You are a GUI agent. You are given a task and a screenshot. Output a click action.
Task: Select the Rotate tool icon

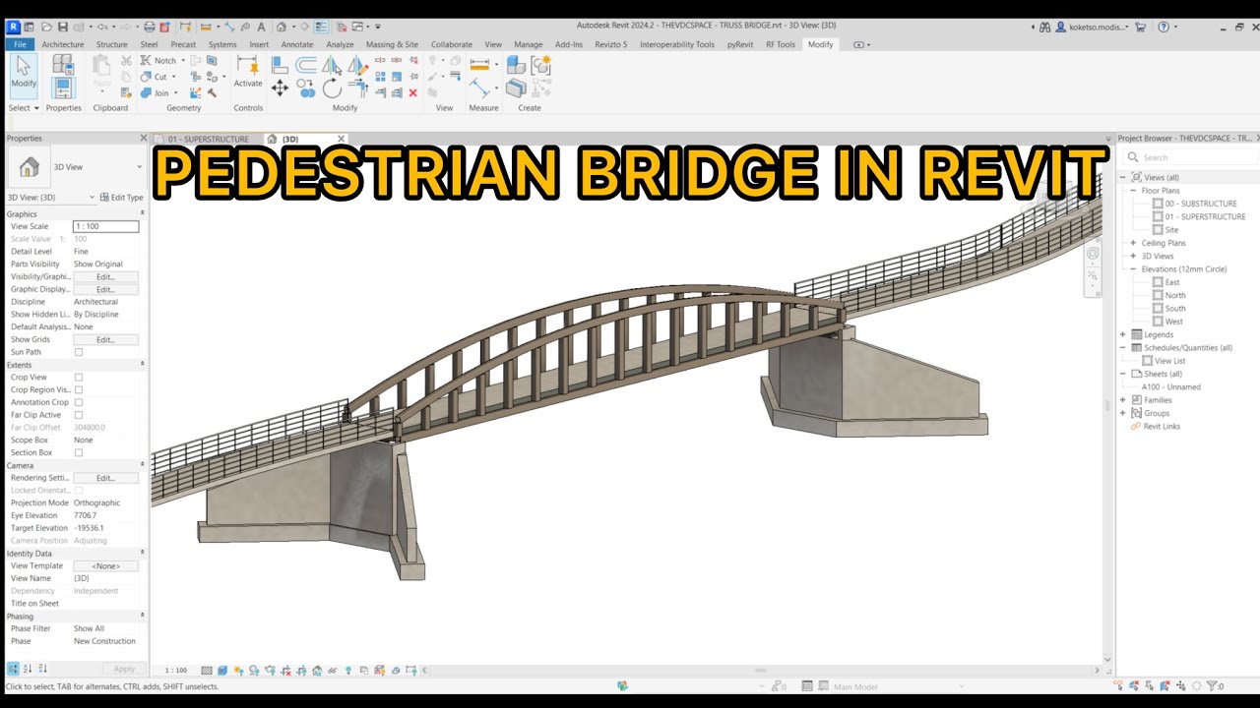click(x=332, y=88)
